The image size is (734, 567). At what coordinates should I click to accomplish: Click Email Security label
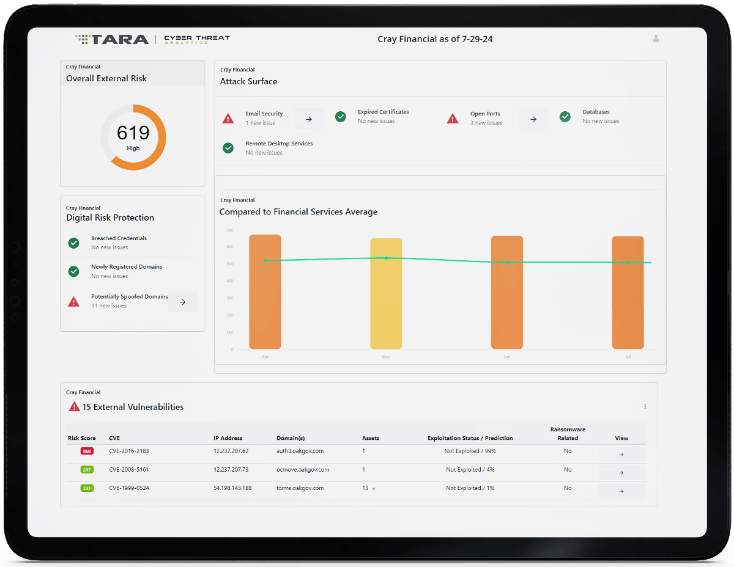pyautogui.click(x=264, y=114)
